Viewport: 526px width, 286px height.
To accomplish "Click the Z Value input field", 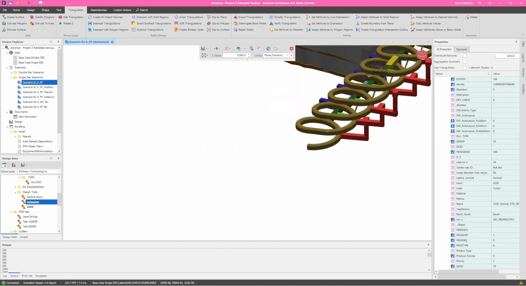I will (235, 55).
